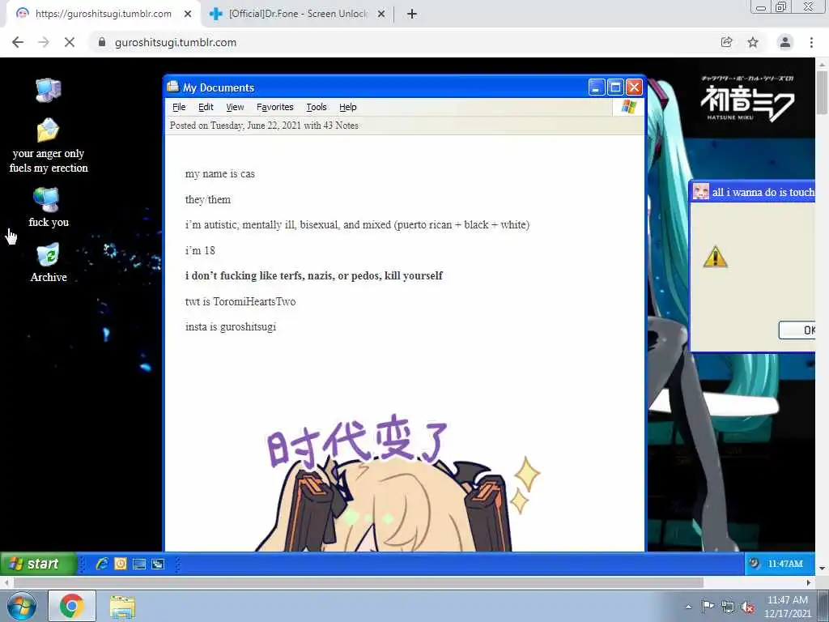Image resolution: width=829 pixels, height=622 pixels.
Task: Open the Edit menu in My Documents
Action: pyautogui.click(x=206, y=107)
